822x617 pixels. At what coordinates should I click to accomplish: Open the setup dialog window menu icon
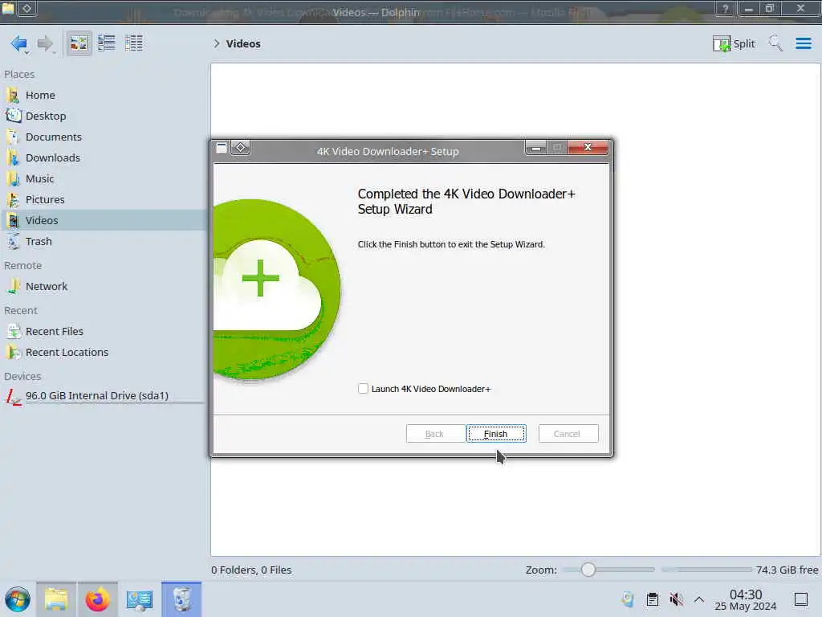tap(222, 148)
